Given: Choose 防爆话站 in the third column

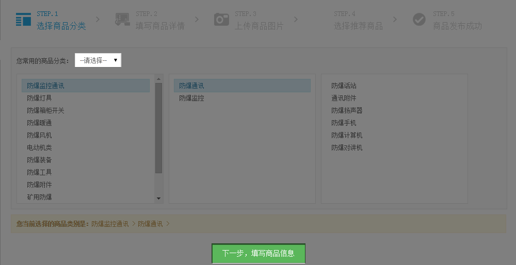Looking at the screenshot, I should (x=344, y=86).
